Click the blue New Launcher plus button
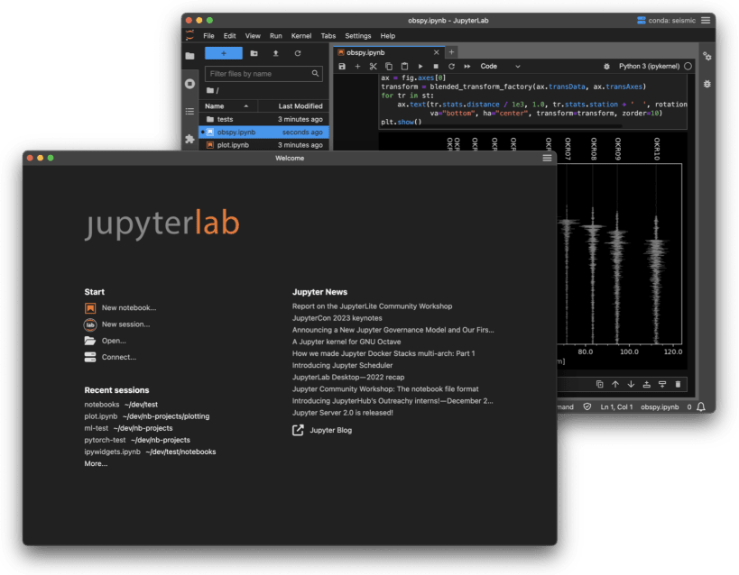The width and height of the screenshot is (739, 575). [224, 53]
